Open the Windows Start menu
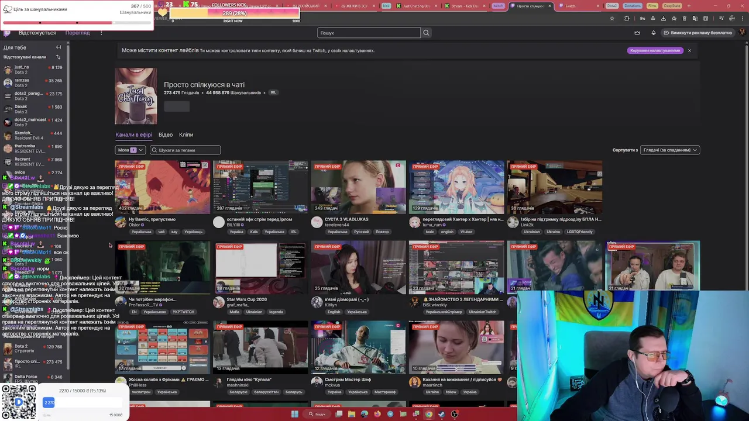 pos(295,414)
